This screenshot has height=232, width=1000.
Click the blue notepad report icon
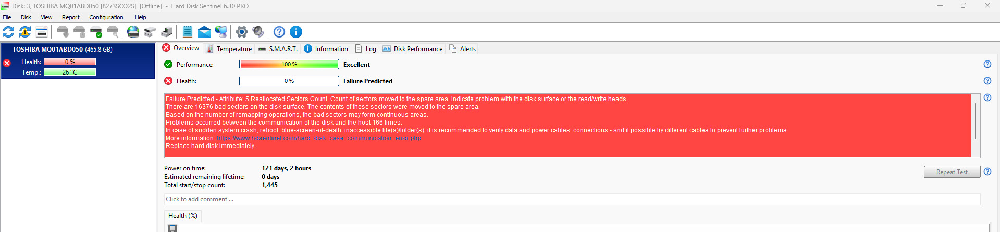point(188,32)
